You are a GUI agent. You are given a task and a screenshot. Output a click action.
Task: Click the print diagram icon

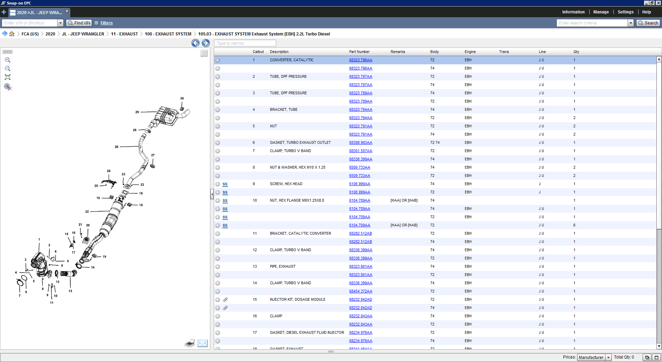click(190, 343)
